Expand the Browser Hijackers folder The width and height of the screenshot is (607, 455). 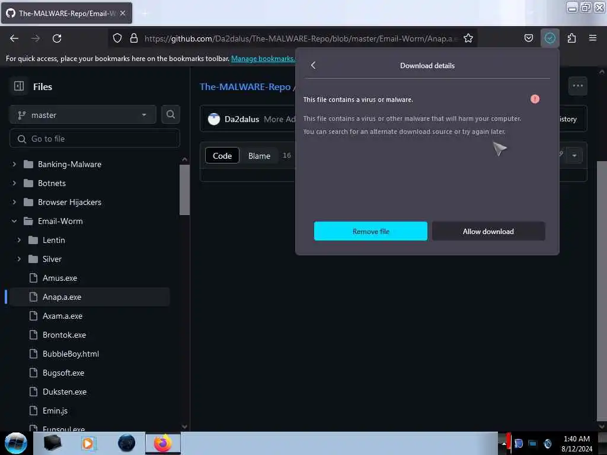(x=14, y=202)
